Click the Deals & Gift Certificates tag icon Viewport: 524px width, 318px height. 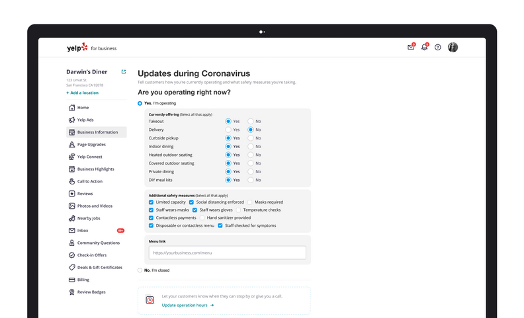coord(71,267)
